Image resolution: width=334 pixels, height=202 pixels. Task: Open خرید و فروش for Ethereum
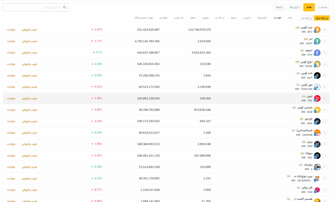point(29,52)
